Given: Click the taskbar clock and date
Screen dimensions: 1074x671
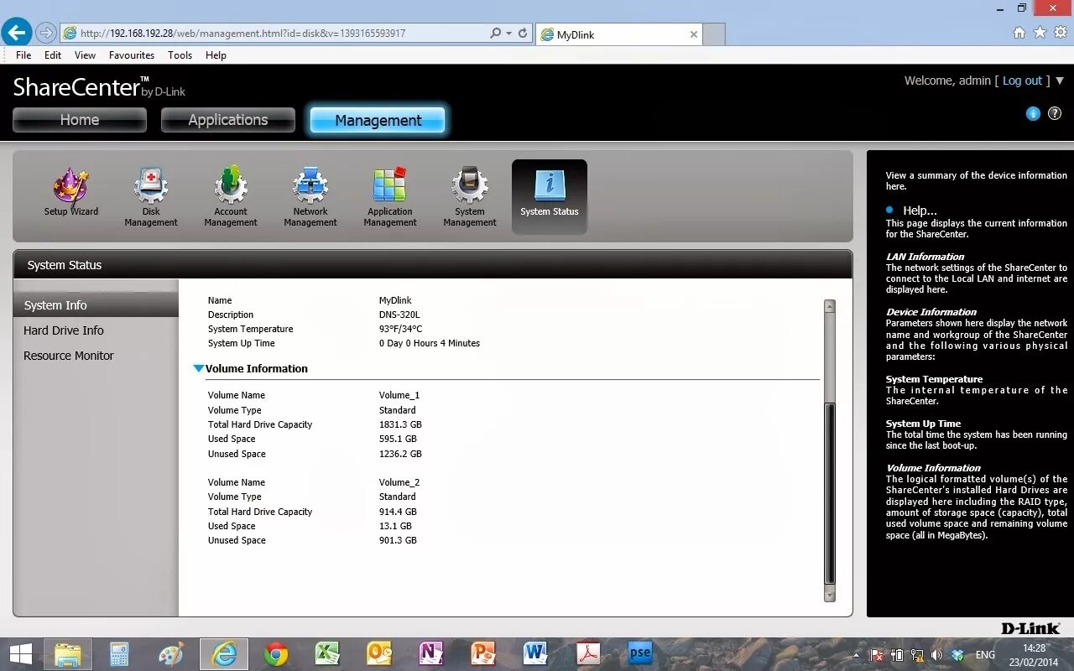Looking at the screenshot, I should coord(1035,655).
